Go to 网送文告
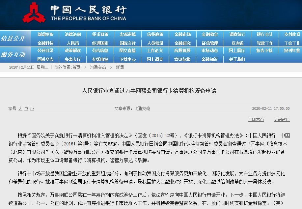 45,59
